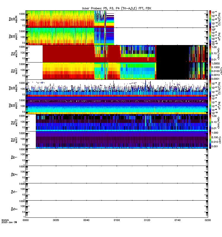Click the color bar beside thd fbk edc12 panel
Image resolution: width=222 pixels, height=237 pixels.
click(210, 123)
